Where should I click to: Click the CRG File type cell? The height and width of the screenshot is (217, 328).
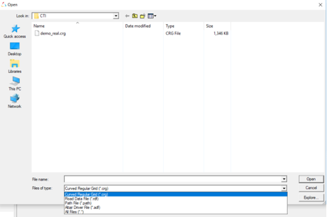(173, 34)
